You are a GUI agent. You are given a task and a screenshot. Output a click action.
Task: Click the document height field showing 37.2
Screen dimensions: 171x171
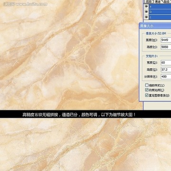[x=166, y=70]
